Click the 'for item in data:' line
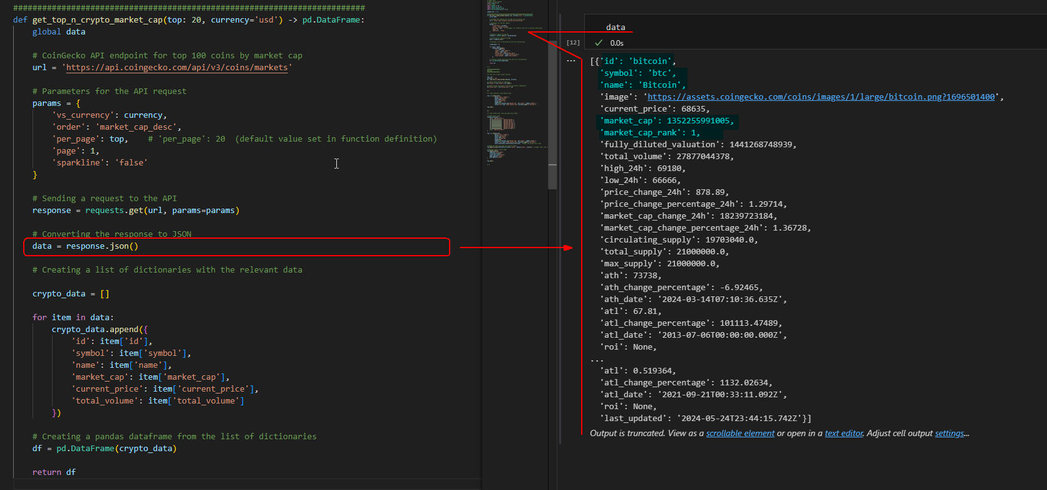 pyautogui.click(x=73, y=318)
